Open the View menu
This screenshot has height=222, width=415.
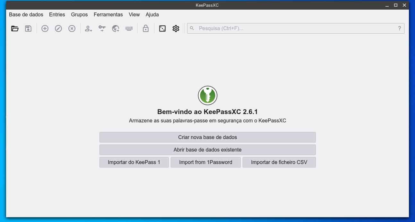134,14
